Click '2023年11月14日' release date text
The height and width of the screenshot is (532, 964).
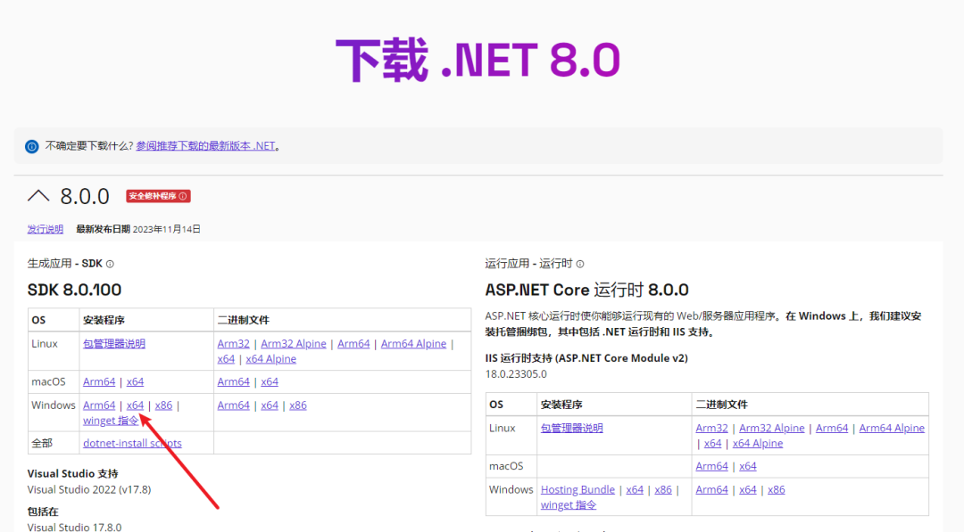coord(167,229)
